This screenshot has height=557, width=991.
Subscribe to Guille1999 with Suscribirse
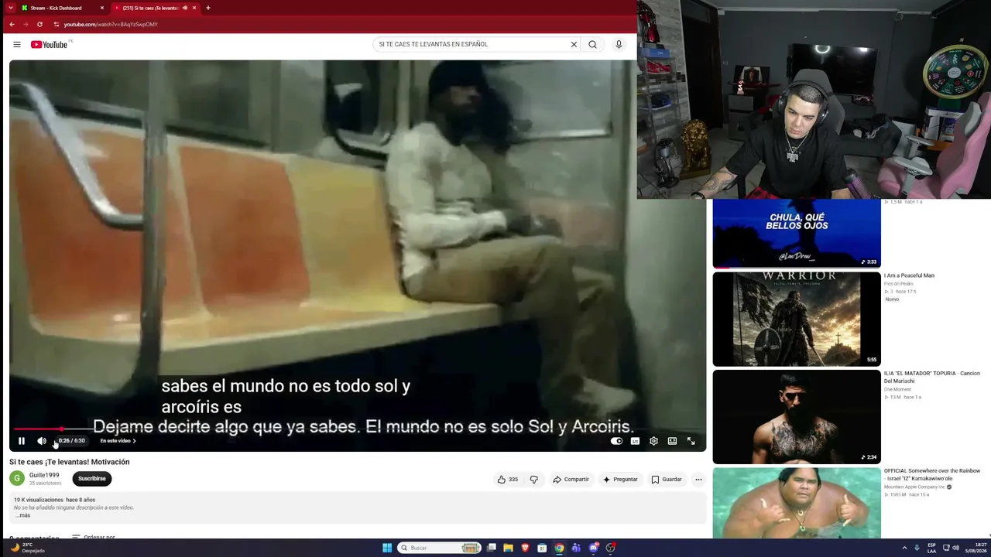tap(92, 479)
